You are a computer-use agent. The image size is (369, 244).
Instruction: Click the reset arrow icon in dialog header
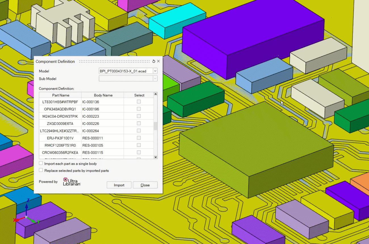[154, 61]
